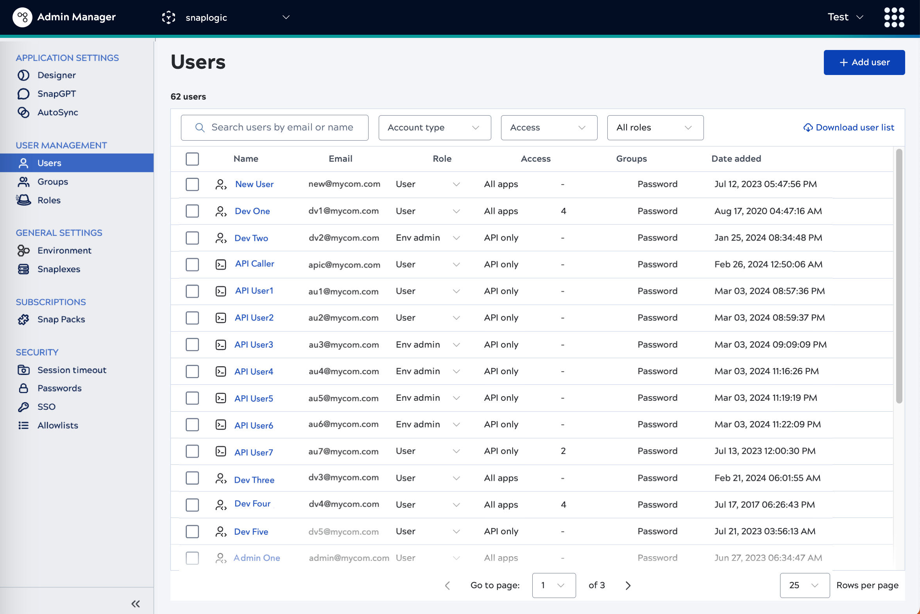Click the Snap Packs puzzle icon
The image size is (920, 614).
(23, 319)
